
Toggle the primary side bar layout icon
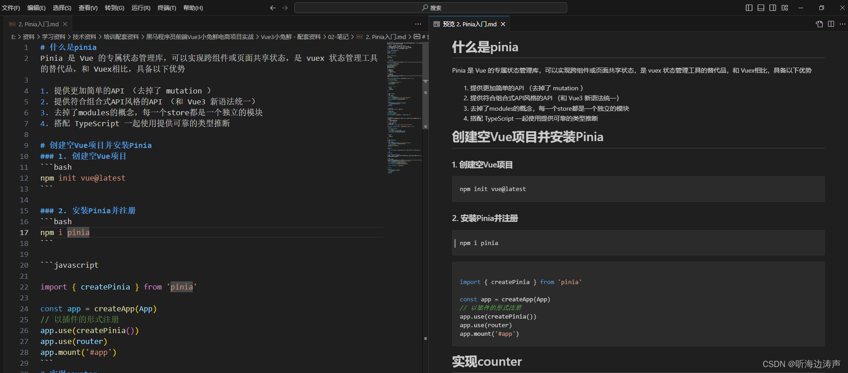(749, 8)
